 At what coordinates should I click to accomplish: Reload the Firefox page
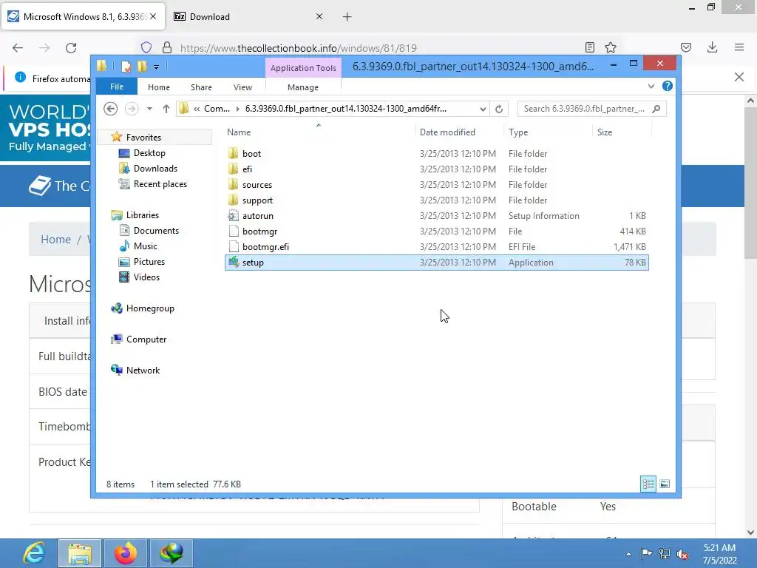71,48
